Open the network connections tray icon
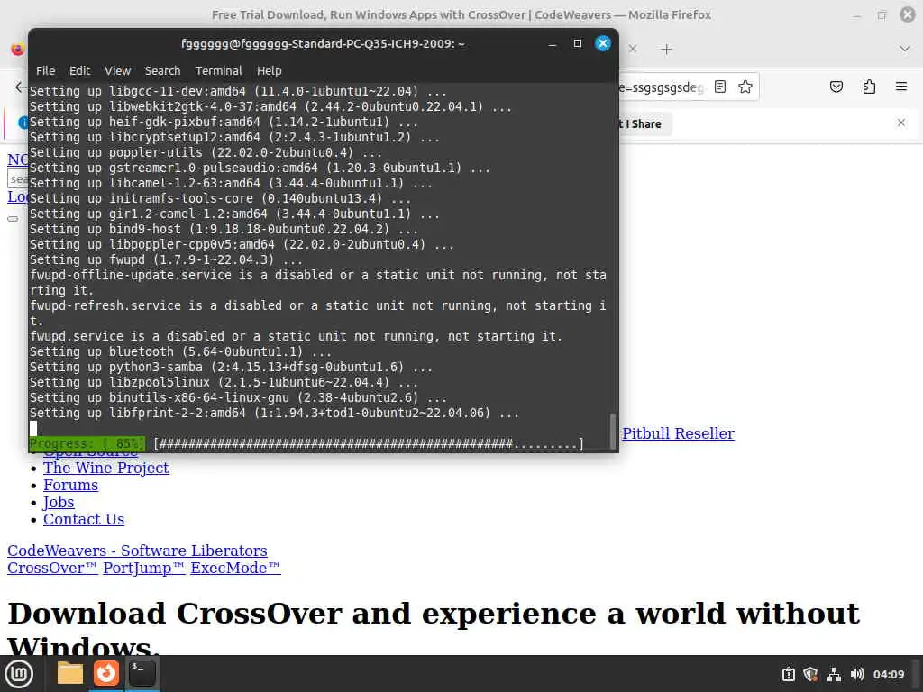The width and height of the screenshot is (923, 692). click(834, 674)
